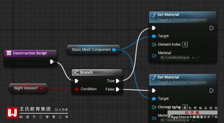Viewport: 224px width, 123px height.
Task: Select the lower Set Material node header
Action: [x=183, y=79]
